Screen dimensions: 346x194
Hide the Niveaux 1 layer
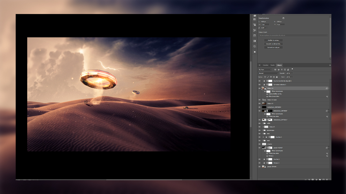(260, 163)
